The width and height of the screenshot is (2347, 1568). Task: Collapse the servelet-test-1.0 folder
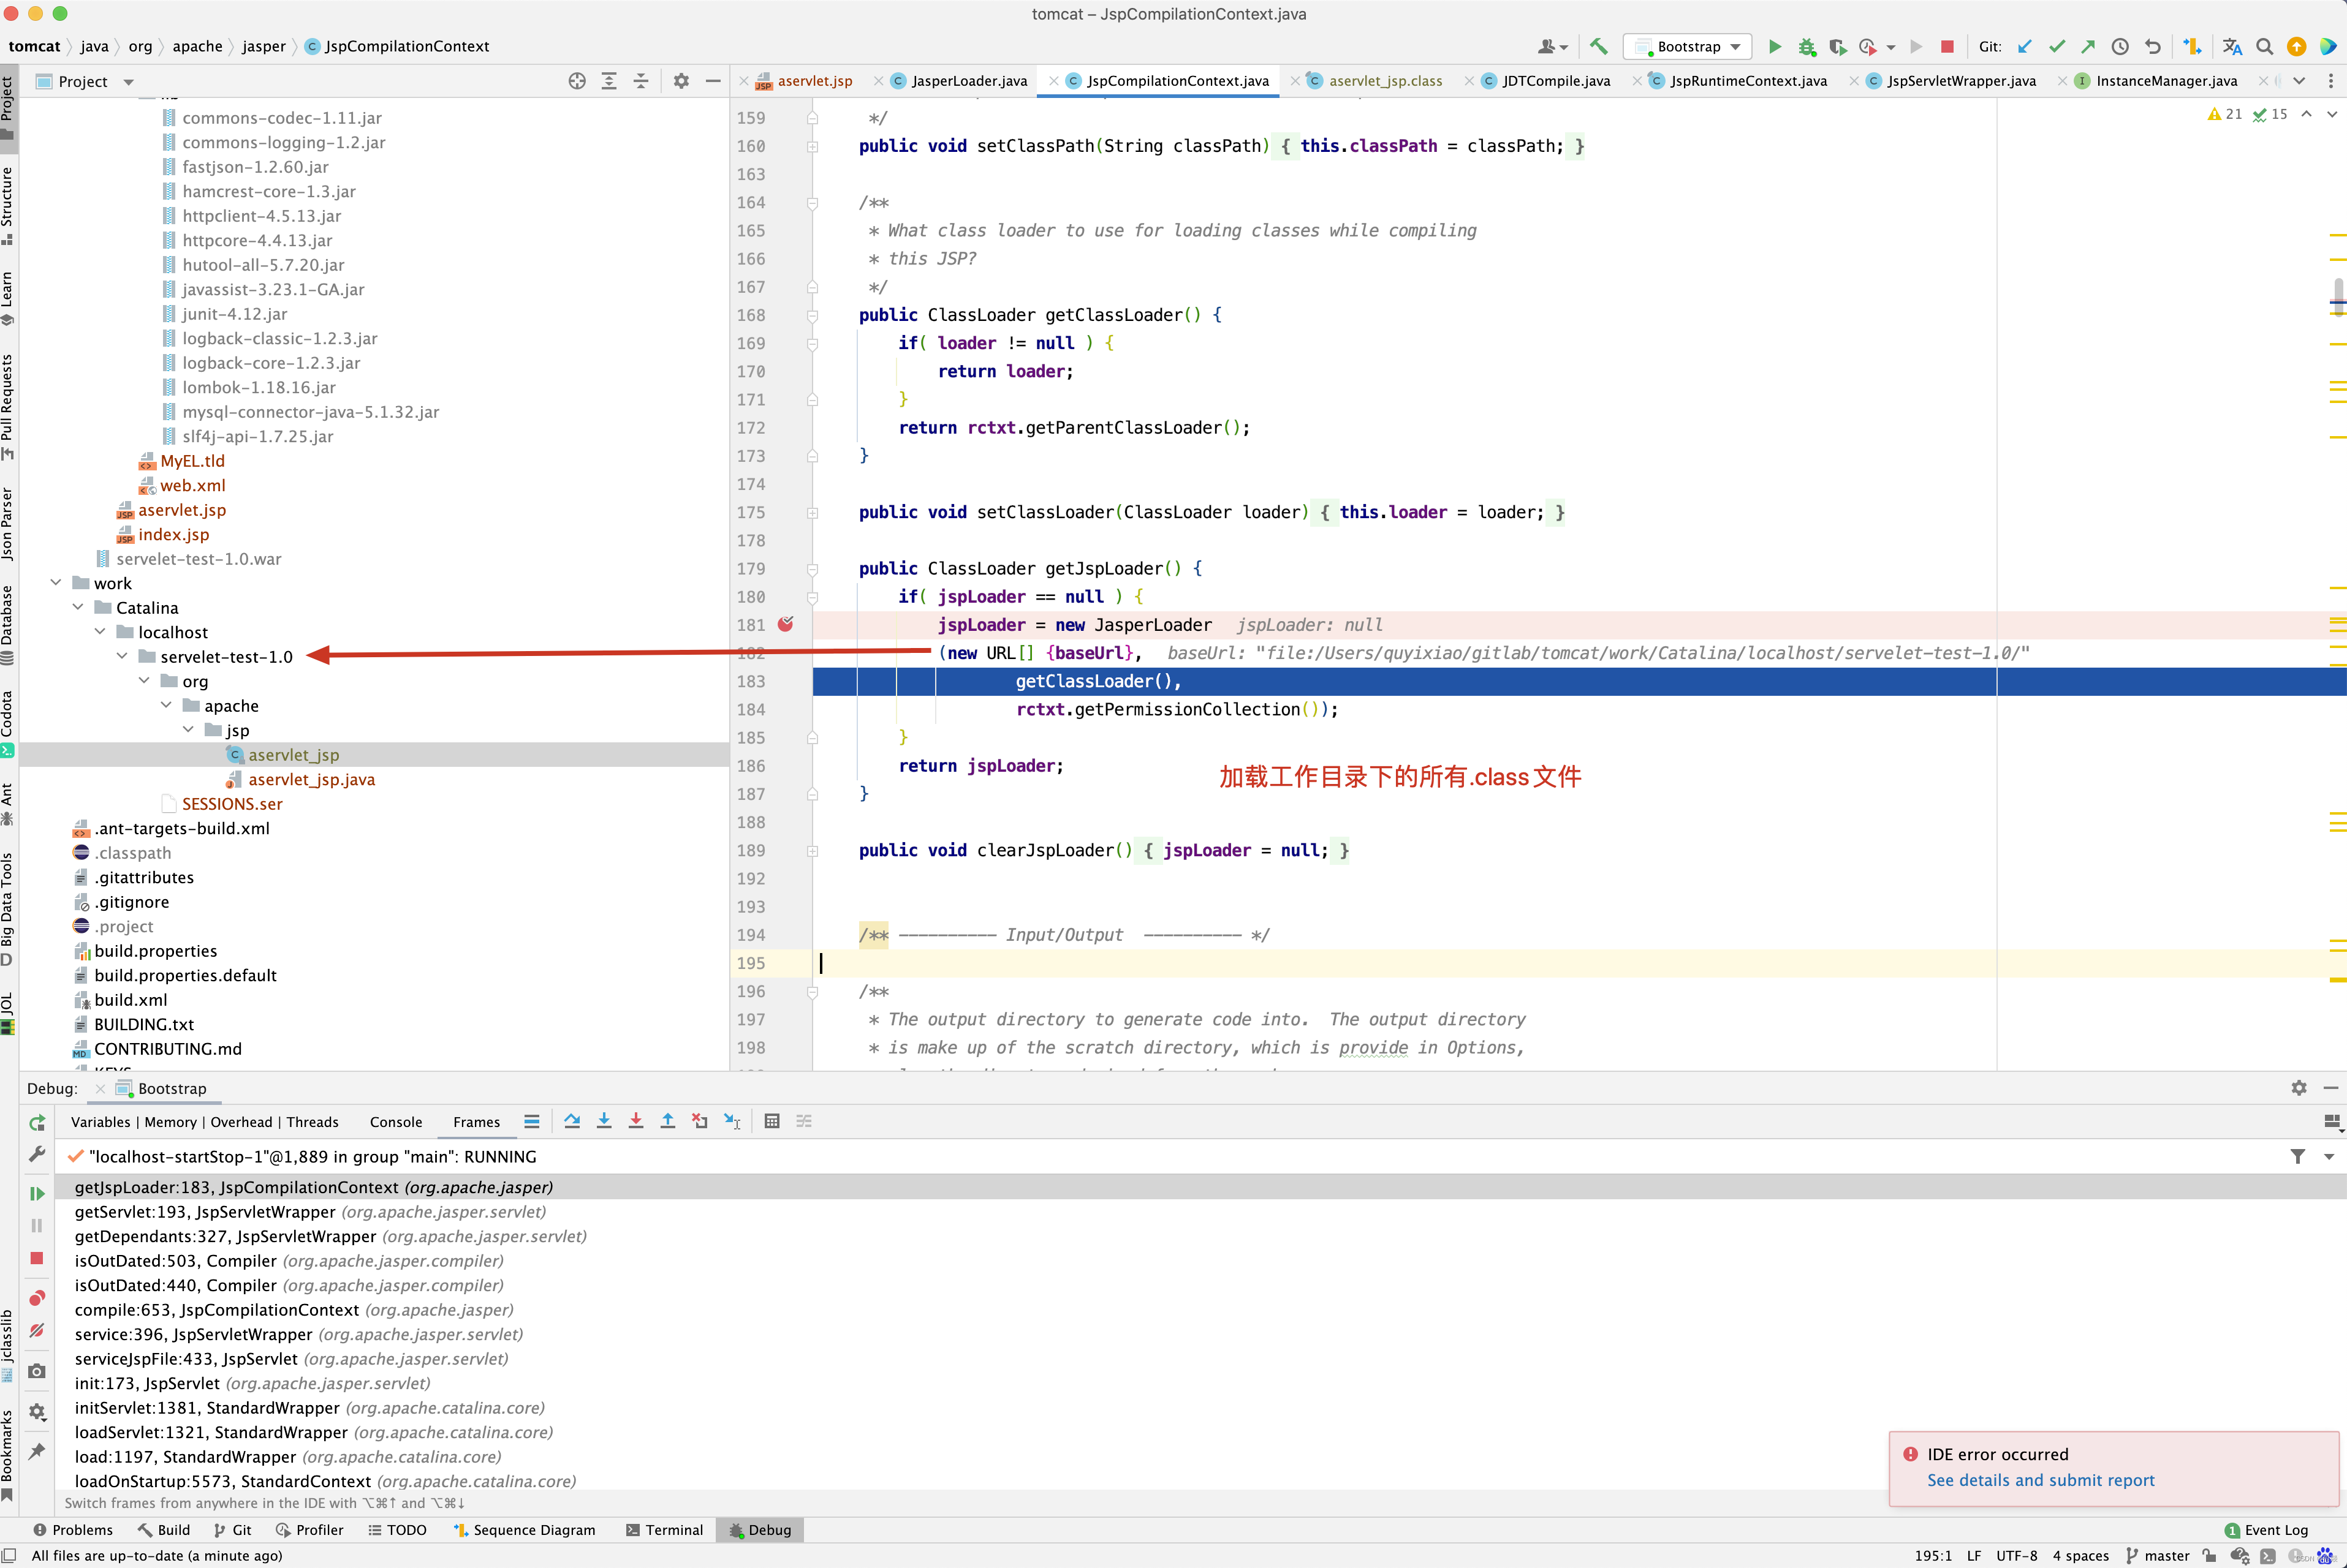click(x=122, y=656)
